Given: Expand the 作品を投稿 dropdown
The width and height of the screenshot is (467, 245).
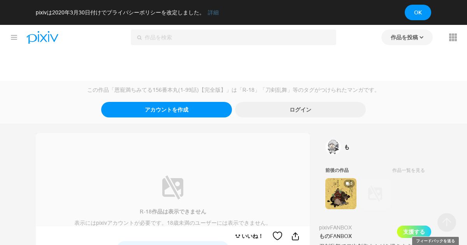Looking at the screenshot, I should (407, 37).
